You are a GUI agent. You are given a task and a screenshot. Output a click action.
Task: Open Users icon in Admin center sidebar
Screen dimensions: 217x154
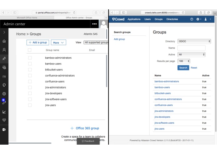point(4,50)
